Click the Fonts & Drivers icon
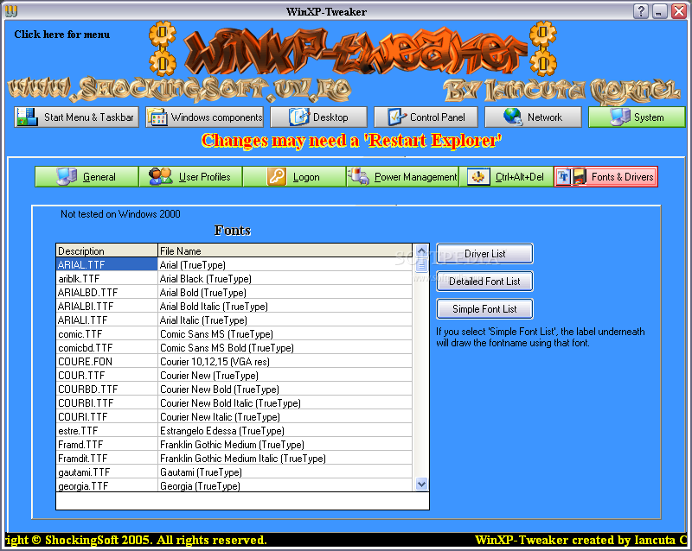Screen dimensions: 692x551 [x=572, y=177]
